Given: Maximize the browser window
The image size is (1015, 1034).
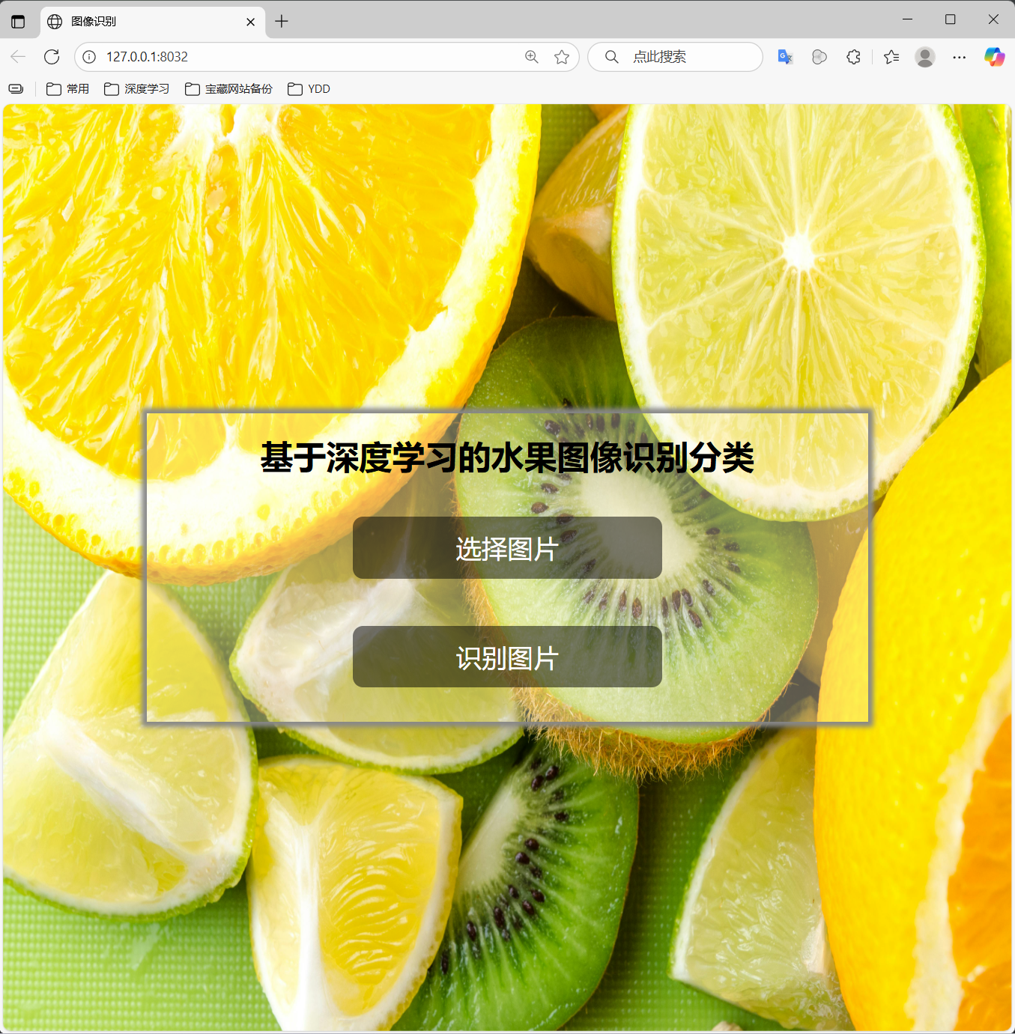Looking at the screenshot, I should (950, 19).
